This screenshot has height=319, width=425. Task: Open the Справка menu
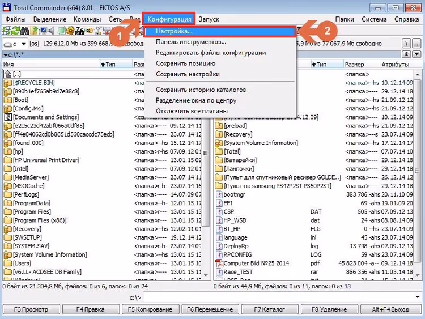(406, 19)
